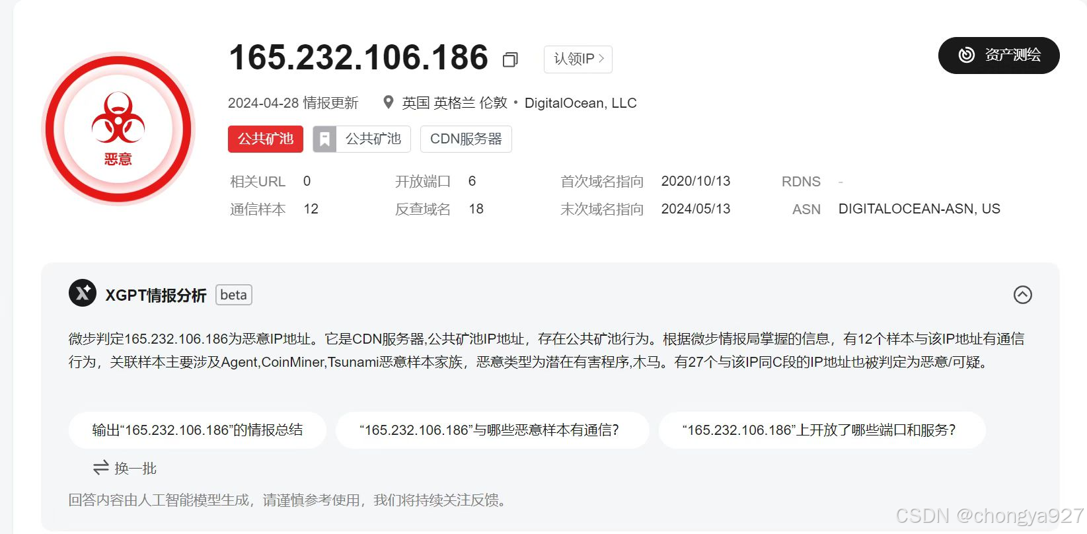Viewport: 1087px width, 534px height.
Task: Click the XGPT logo icon
Action: (x=83, y=293)
